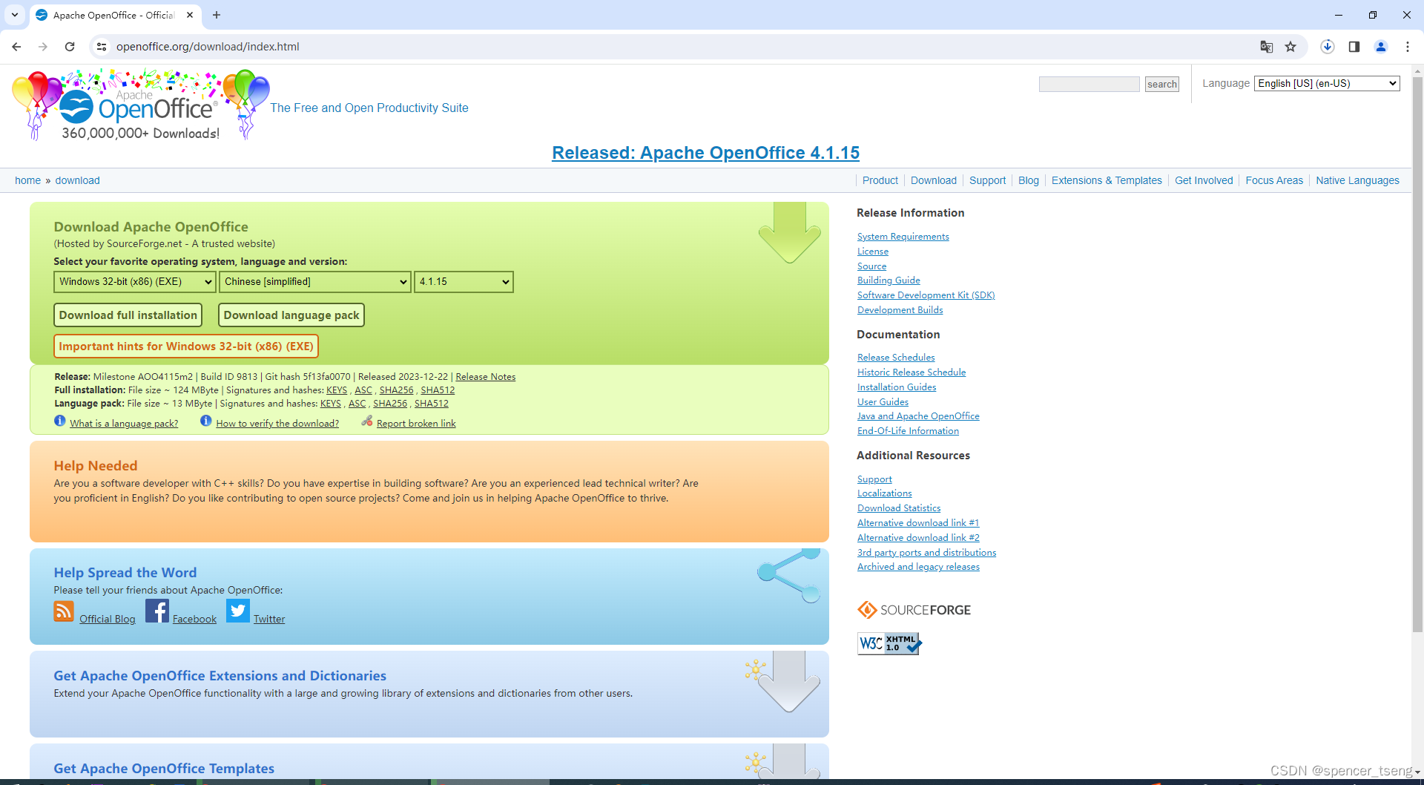Click the SourceForge logo
The image size is (1424, 785).
pos(913,609)
